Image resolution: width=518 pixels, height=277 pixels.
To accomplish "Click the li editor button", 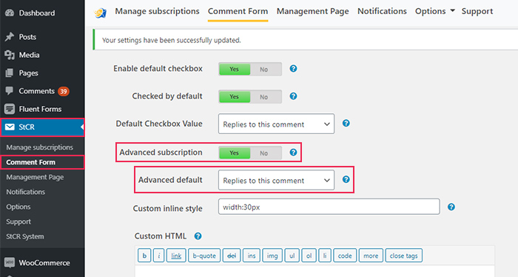I will (x=325, y=256).
